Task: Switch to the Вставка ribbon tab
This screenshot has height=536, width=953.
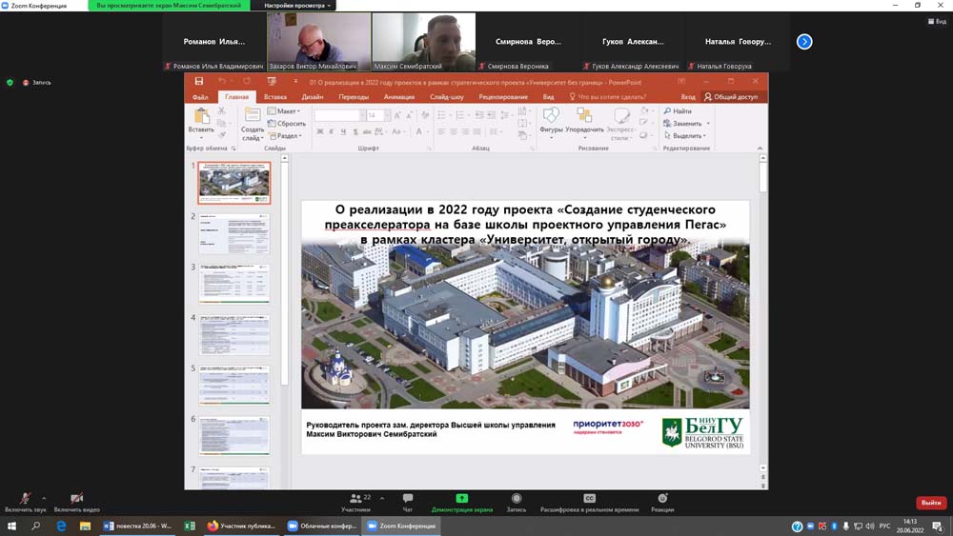Action: (274, 97)
